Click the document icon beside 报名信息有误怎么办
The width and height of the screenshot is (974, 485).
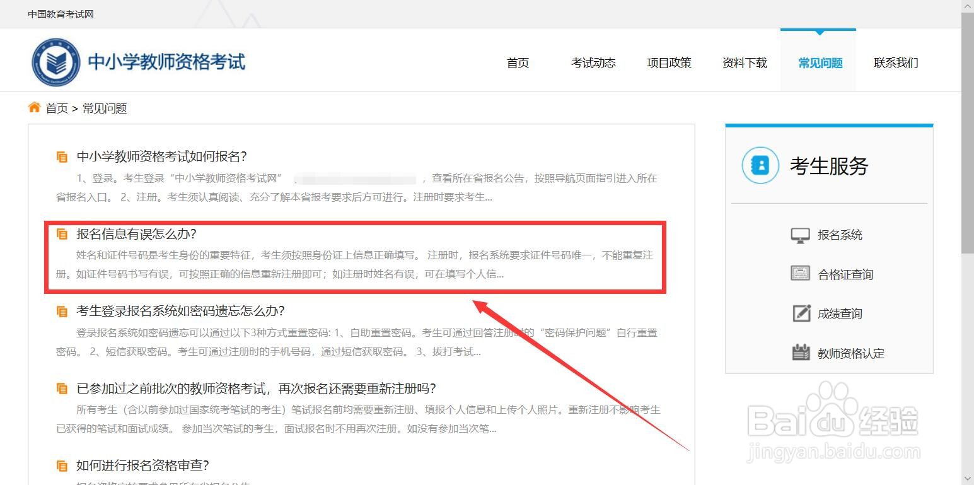pyautogui.click(x=62, y=233)
